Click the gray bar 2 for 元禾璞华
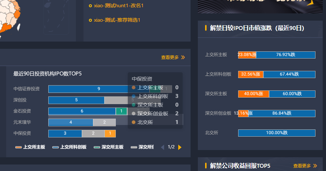This screenshot has height=171, width=326. coord(104,122)
